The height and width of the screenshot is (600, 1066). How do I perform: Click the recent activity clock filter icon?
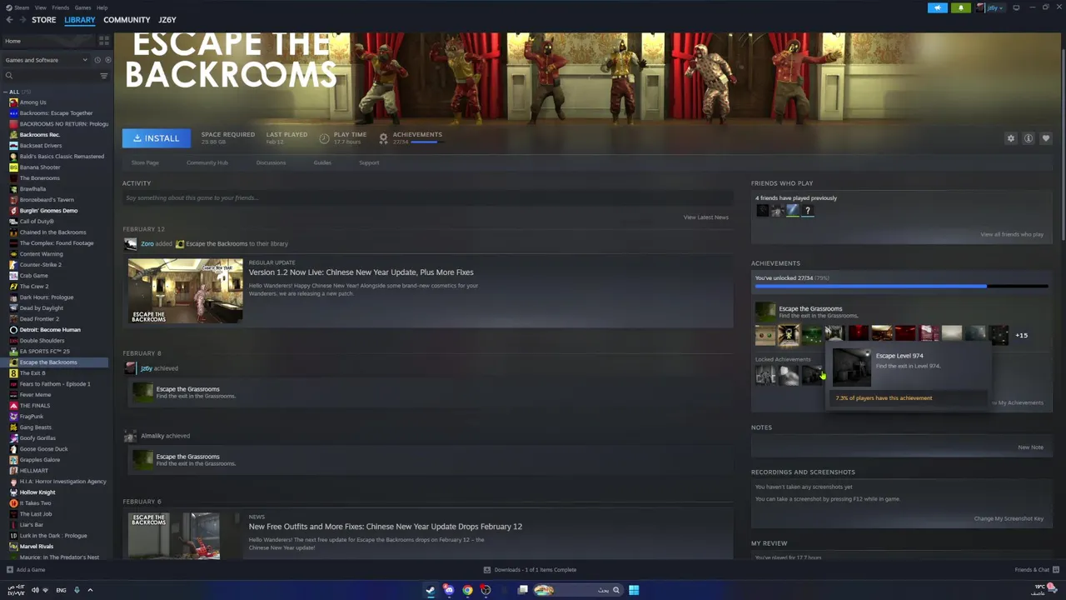pyautogui.click(x=97, y=60)
